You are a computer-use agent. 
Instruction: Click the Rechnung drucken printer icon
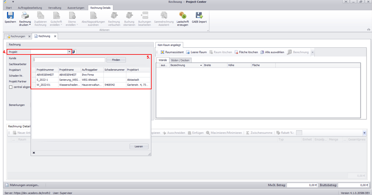(x=25, y=16)
